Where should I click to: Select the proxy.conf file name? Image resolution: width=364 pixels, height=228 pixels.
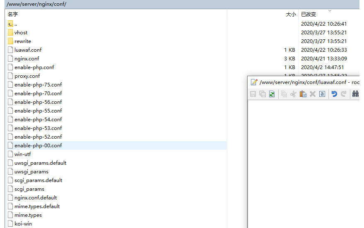tap(27, 76)
